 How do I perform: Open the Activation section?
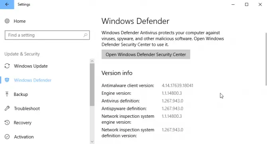tap(24, 137)
